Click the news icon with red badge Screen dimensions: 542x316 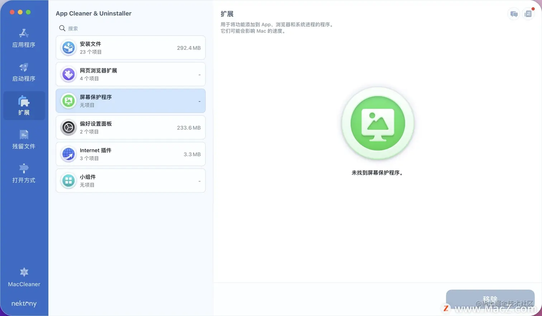(x=528, y=14)
